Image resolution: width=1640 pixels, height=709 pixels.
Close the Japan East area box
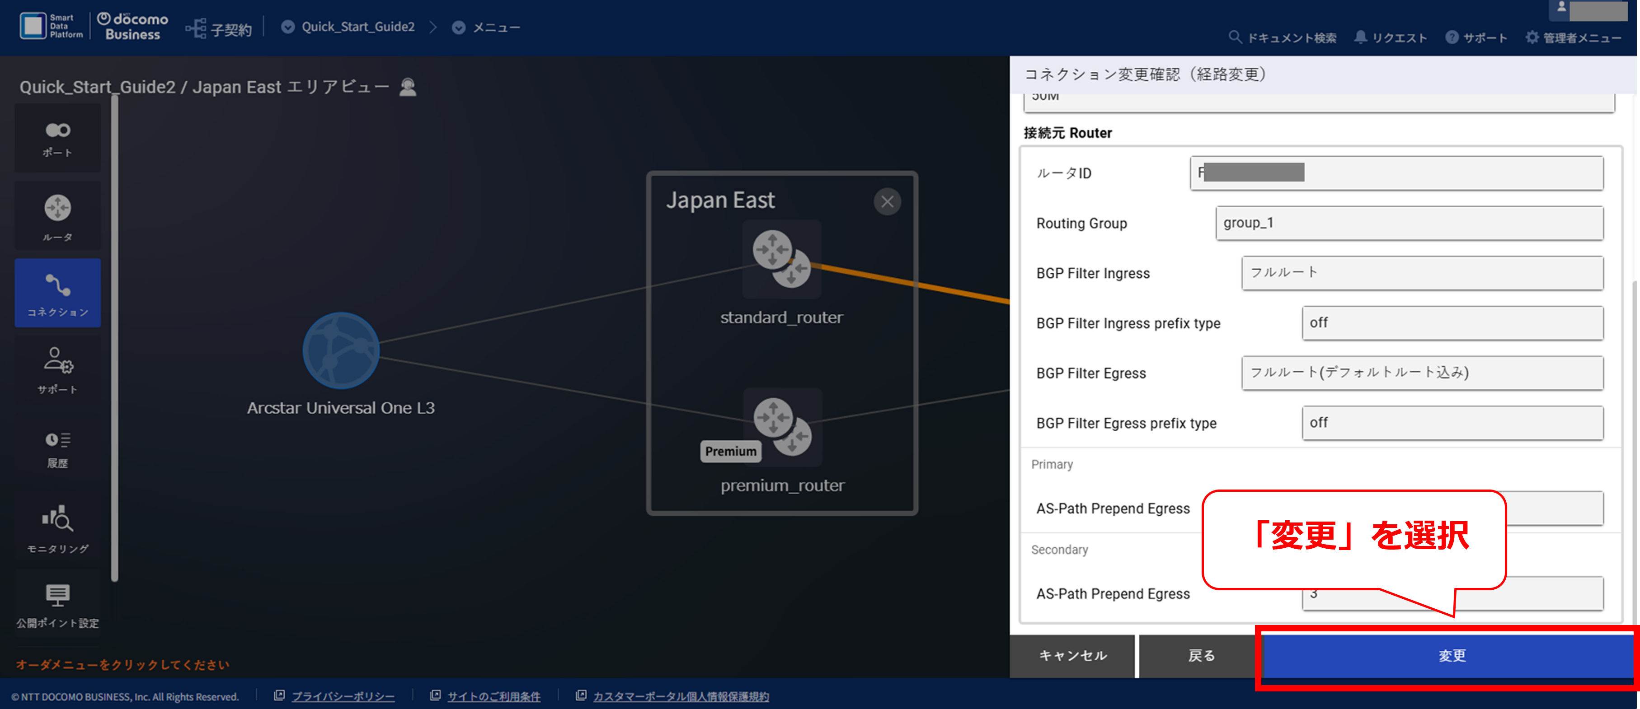point(887,202)
